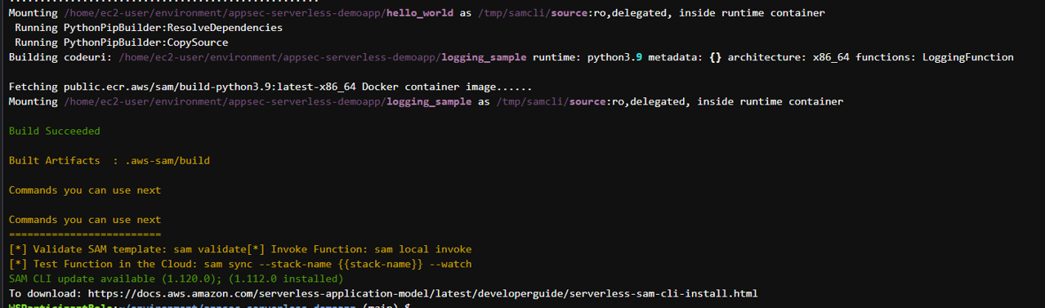The width and height of the screenshot is (1045, 308).
Task: Click 'logging_sample' in the 'Building codeuri' line
Action: 485,57
